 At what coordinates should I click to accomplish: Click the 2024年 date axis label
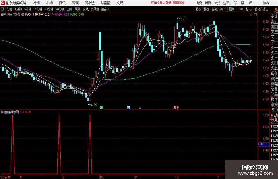(x=5, y=177)
